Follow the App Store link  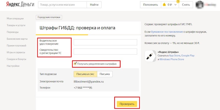(175, 56)
